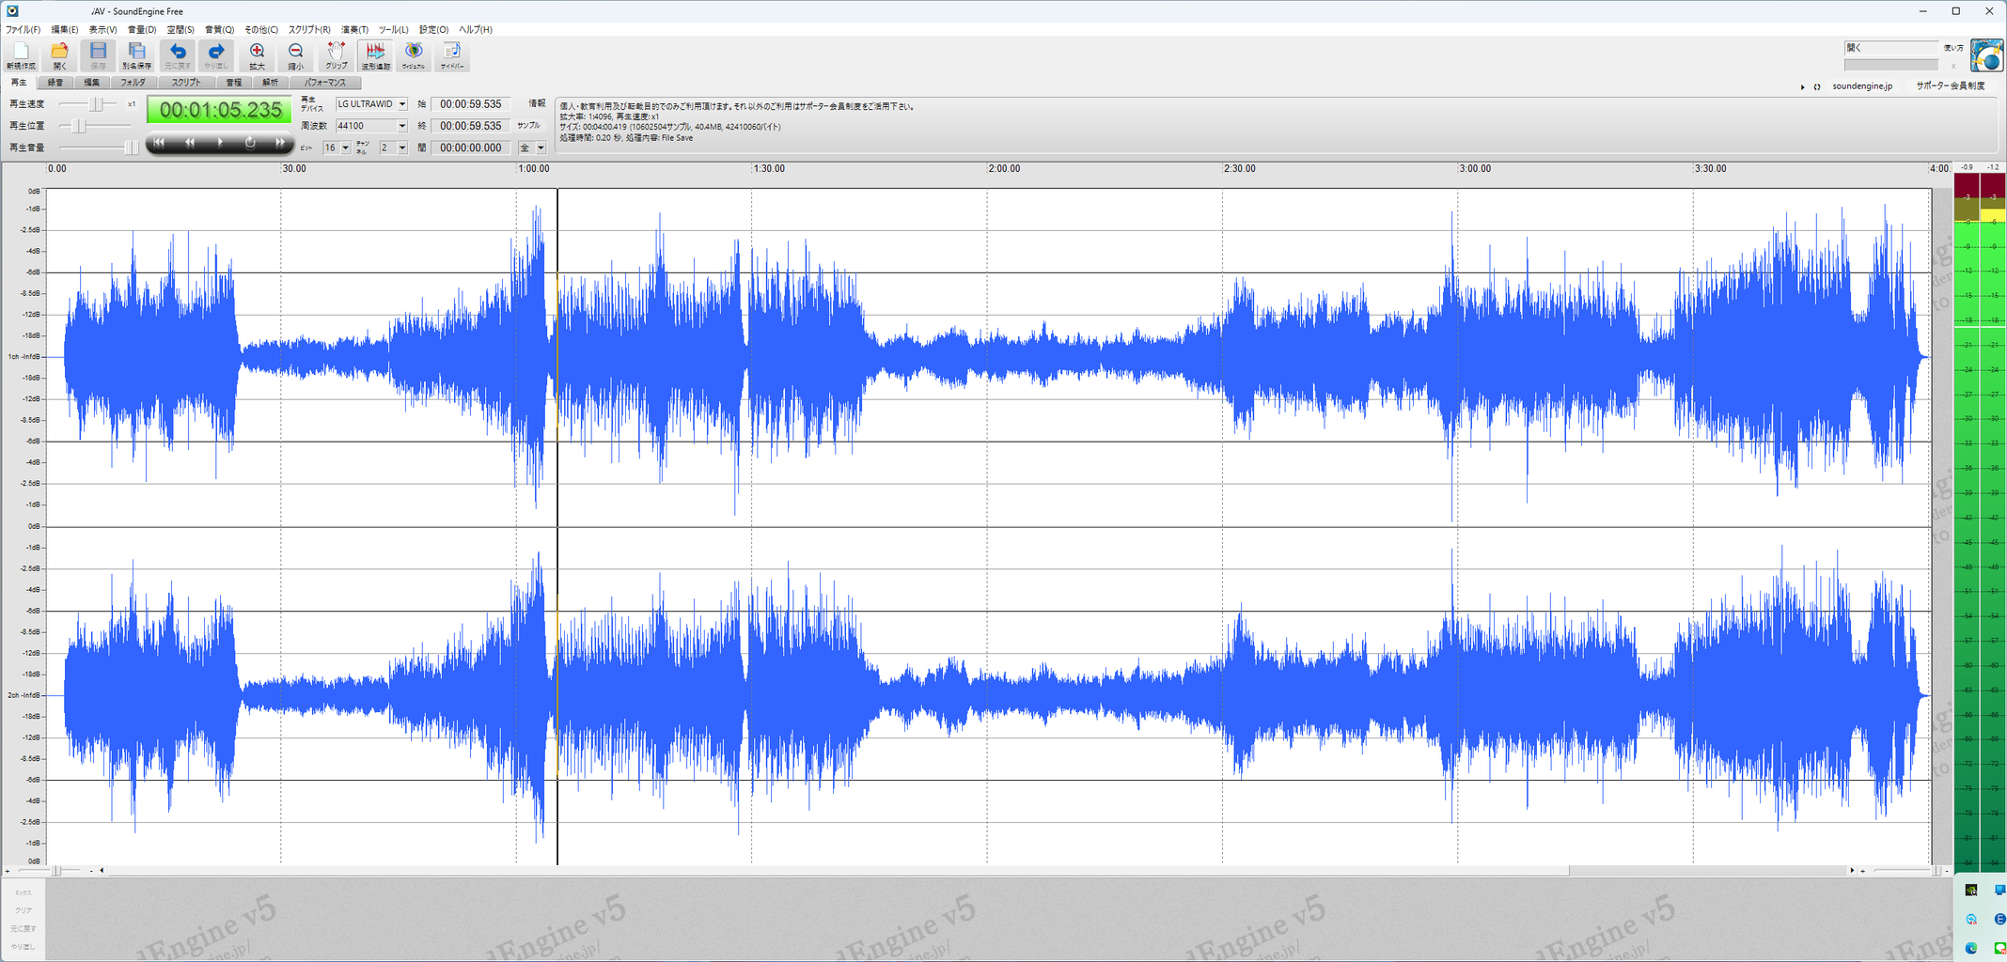
Task: Expand the チャンネル 2 dropdown
Action: point(402,147)
